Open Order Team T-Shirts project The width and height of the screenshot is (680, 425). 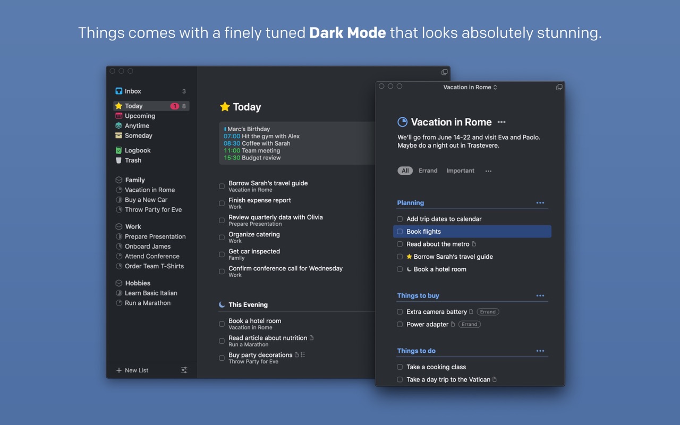coord(154,266)
